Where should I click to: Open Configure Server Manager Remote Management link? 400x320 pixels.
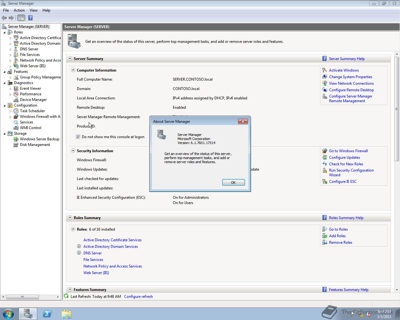[x=351, y=98]
